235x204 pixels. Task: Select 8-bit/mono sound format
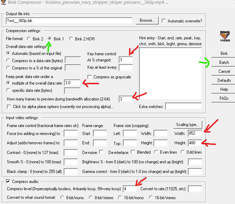(x=62, y=197)
